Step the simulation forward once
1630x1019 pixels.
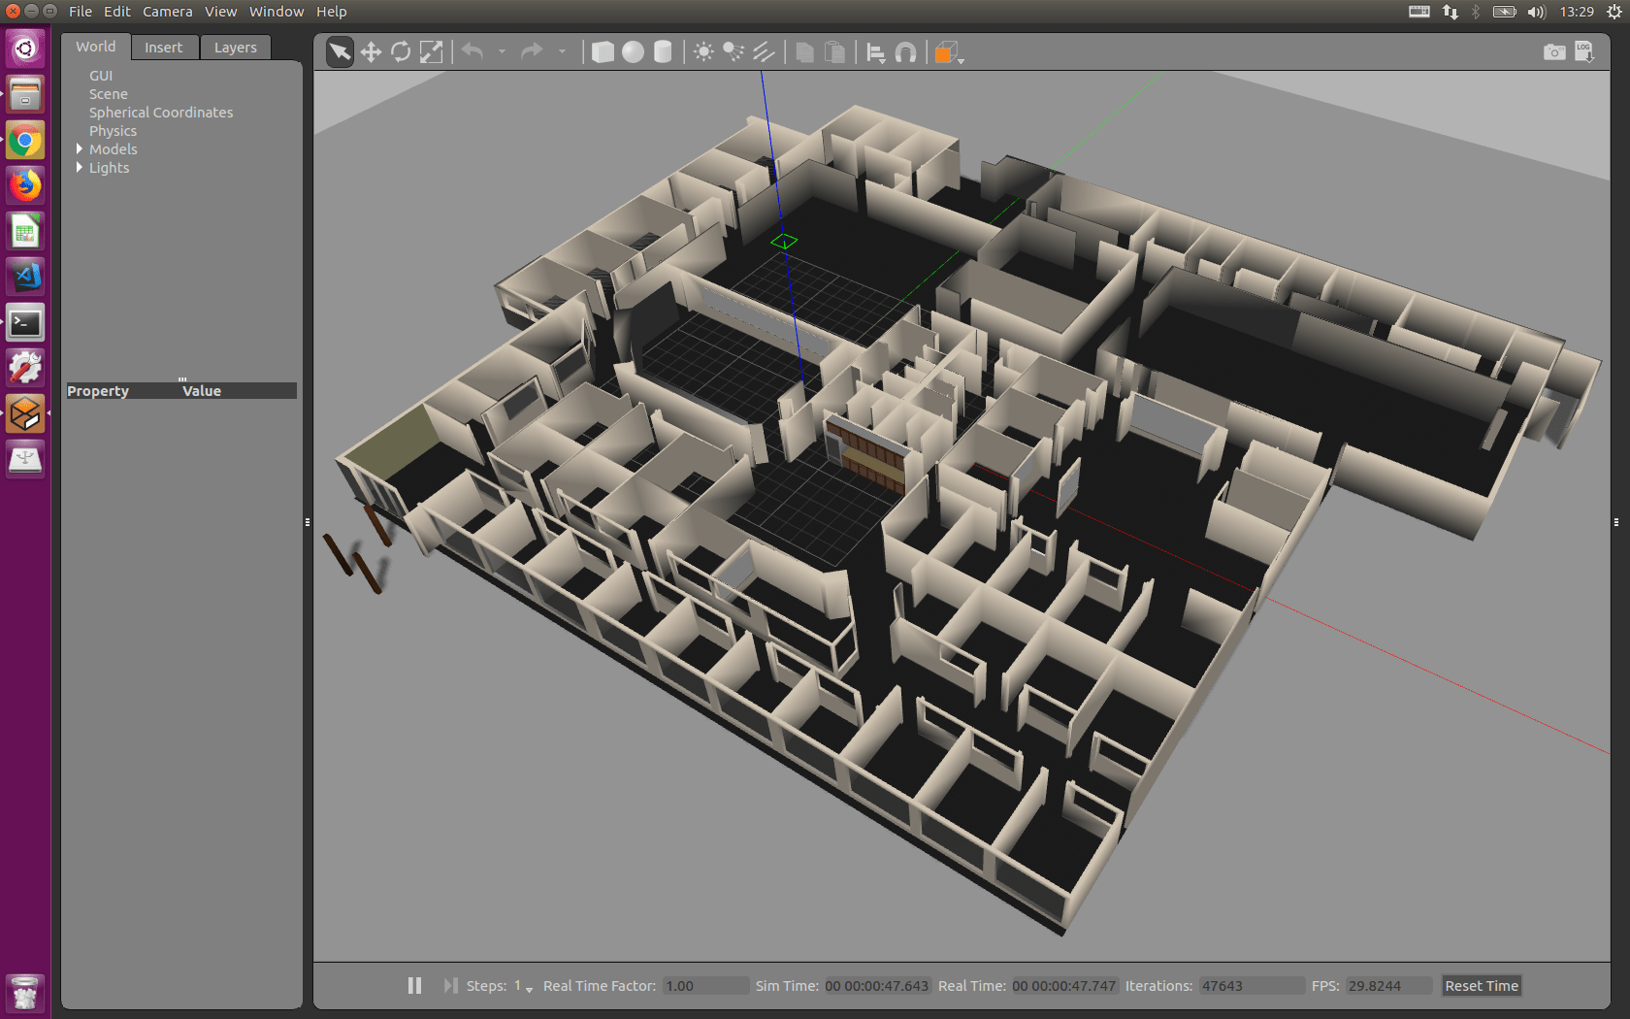[x=450, y=985]
